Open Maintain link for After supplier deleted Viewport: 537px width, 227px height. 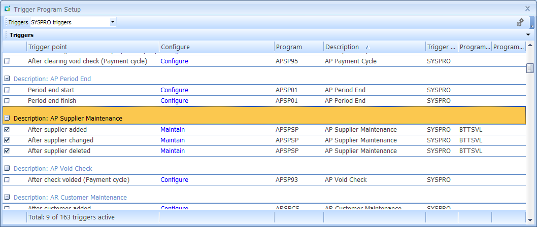click(173, 151)
